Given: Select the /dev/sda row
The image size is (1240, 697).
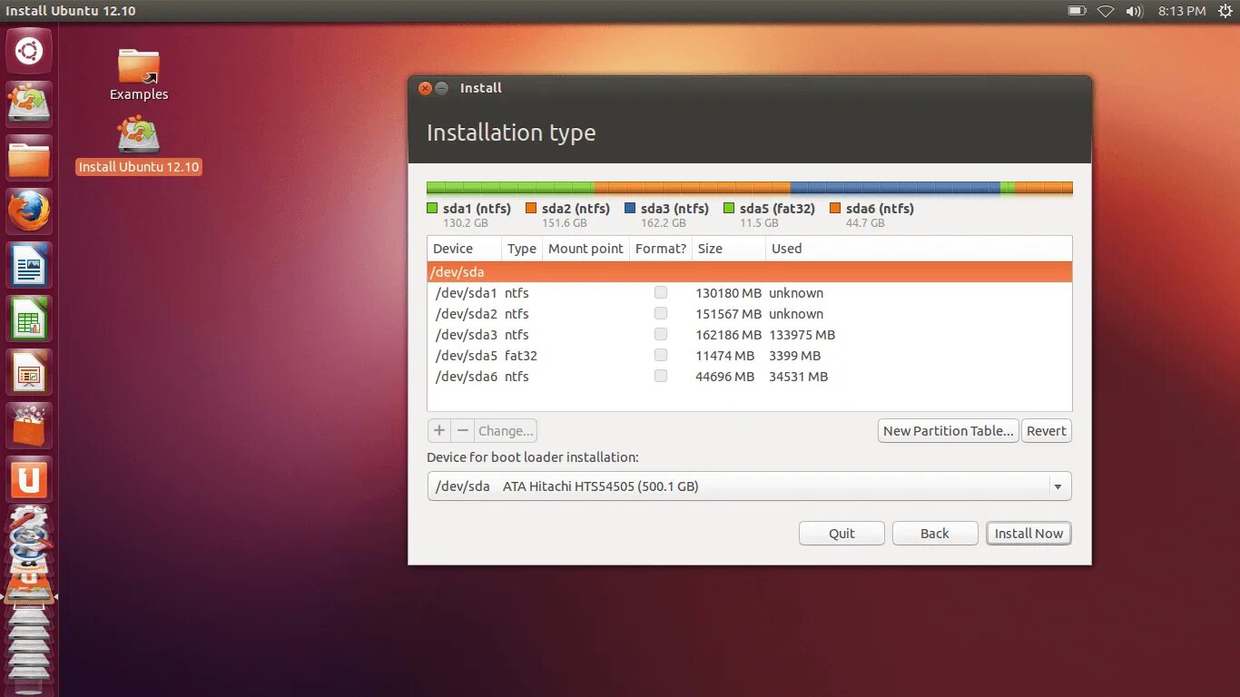Looking at the screenshot, I should pos(750,271).
